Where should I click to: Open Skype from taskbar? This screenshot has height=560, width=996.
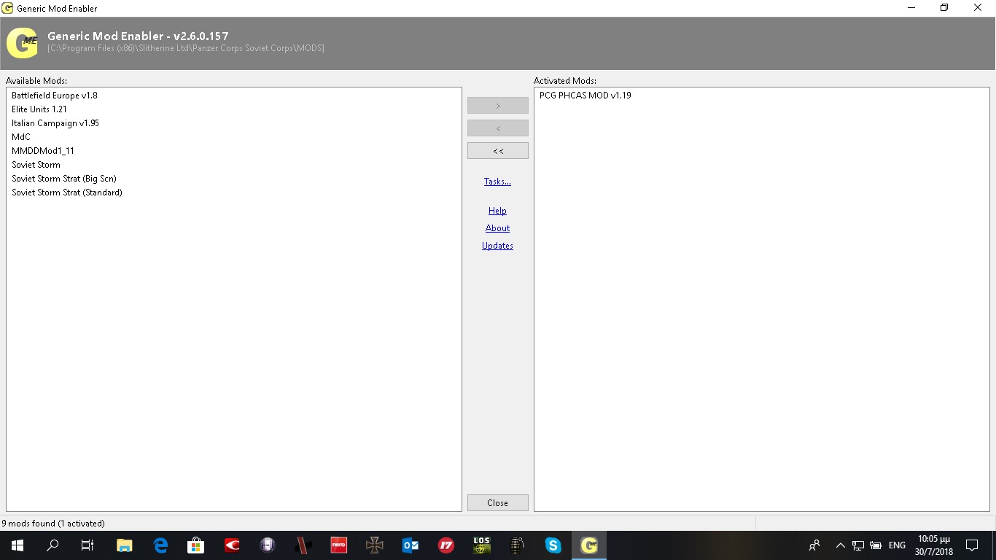[x=553, y=545]
